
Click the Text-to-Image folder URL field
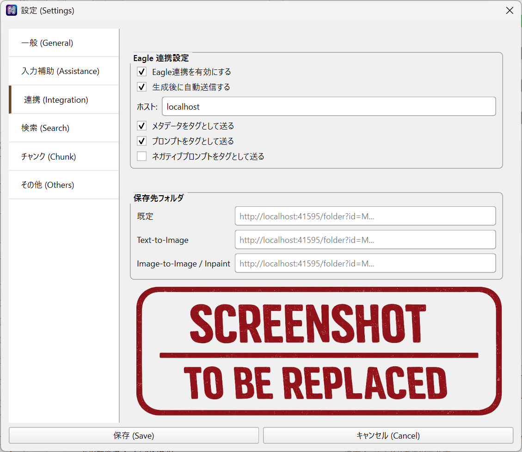coord(365,240)
